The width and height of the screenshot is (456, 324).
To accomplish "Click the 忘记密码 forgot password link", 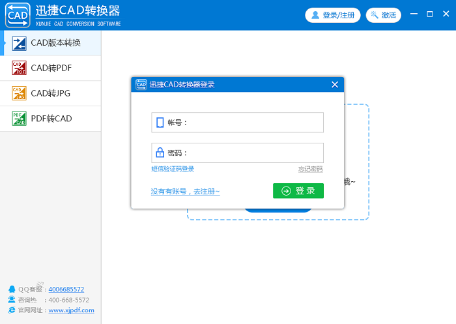I will [x=310, y=169].
